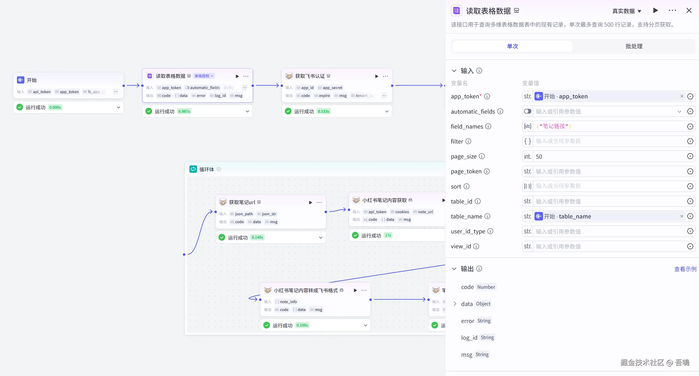The image size is (699, 376).
Task: Run the 读取表格数据 node from panel header
Action: (656, 11)
